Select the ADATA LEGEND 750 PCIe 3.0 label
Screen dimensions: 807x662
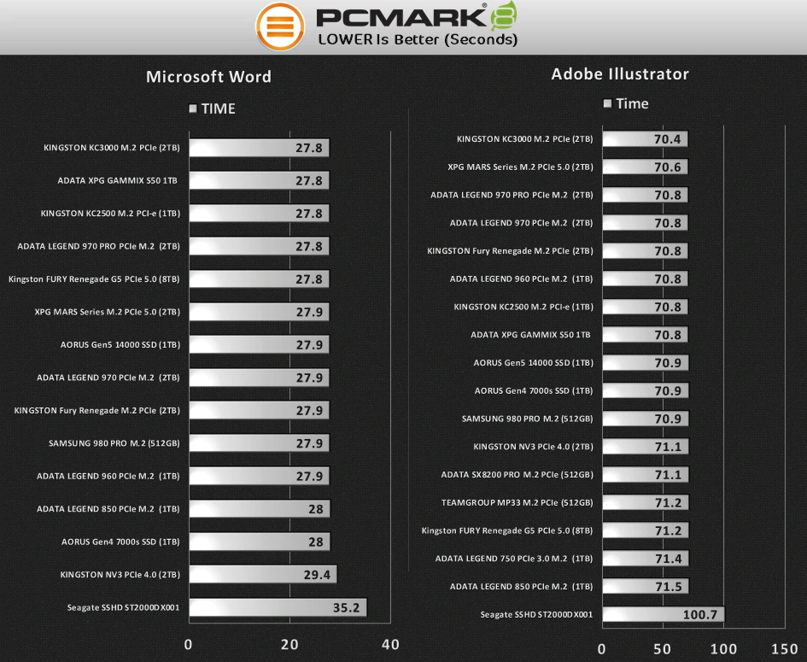(x=514, y=559)
